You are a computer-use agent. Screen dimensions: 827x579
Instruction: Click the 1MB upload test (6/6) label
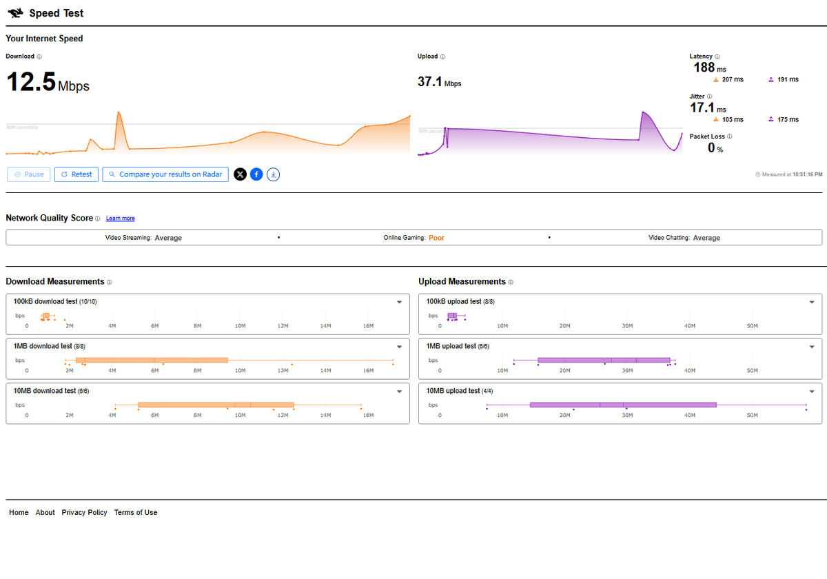pos(458,347)
